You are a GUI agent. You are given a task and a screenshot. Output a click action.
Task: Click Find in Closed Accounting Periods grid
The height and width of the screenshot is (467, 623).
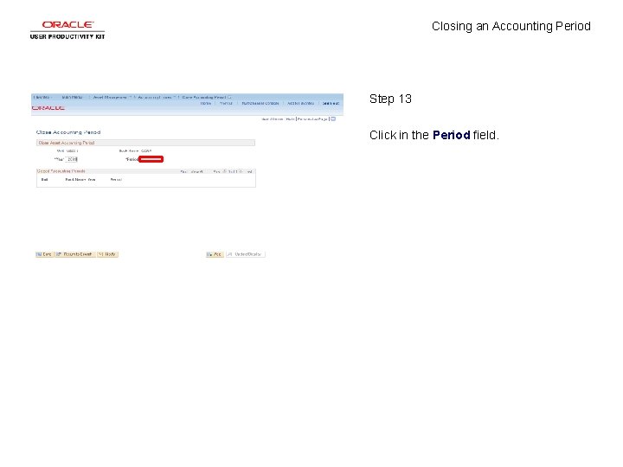[x=183, y=172]
